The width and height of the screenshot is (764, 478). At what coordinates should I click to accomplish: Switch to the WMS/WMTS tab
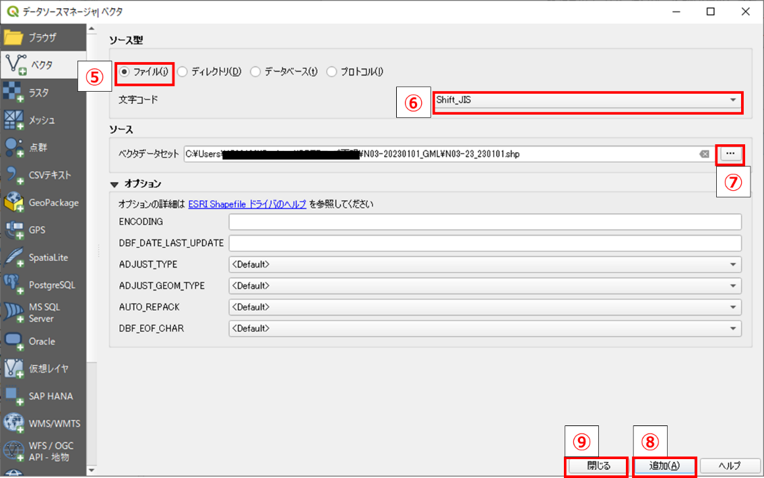point(42,423)
